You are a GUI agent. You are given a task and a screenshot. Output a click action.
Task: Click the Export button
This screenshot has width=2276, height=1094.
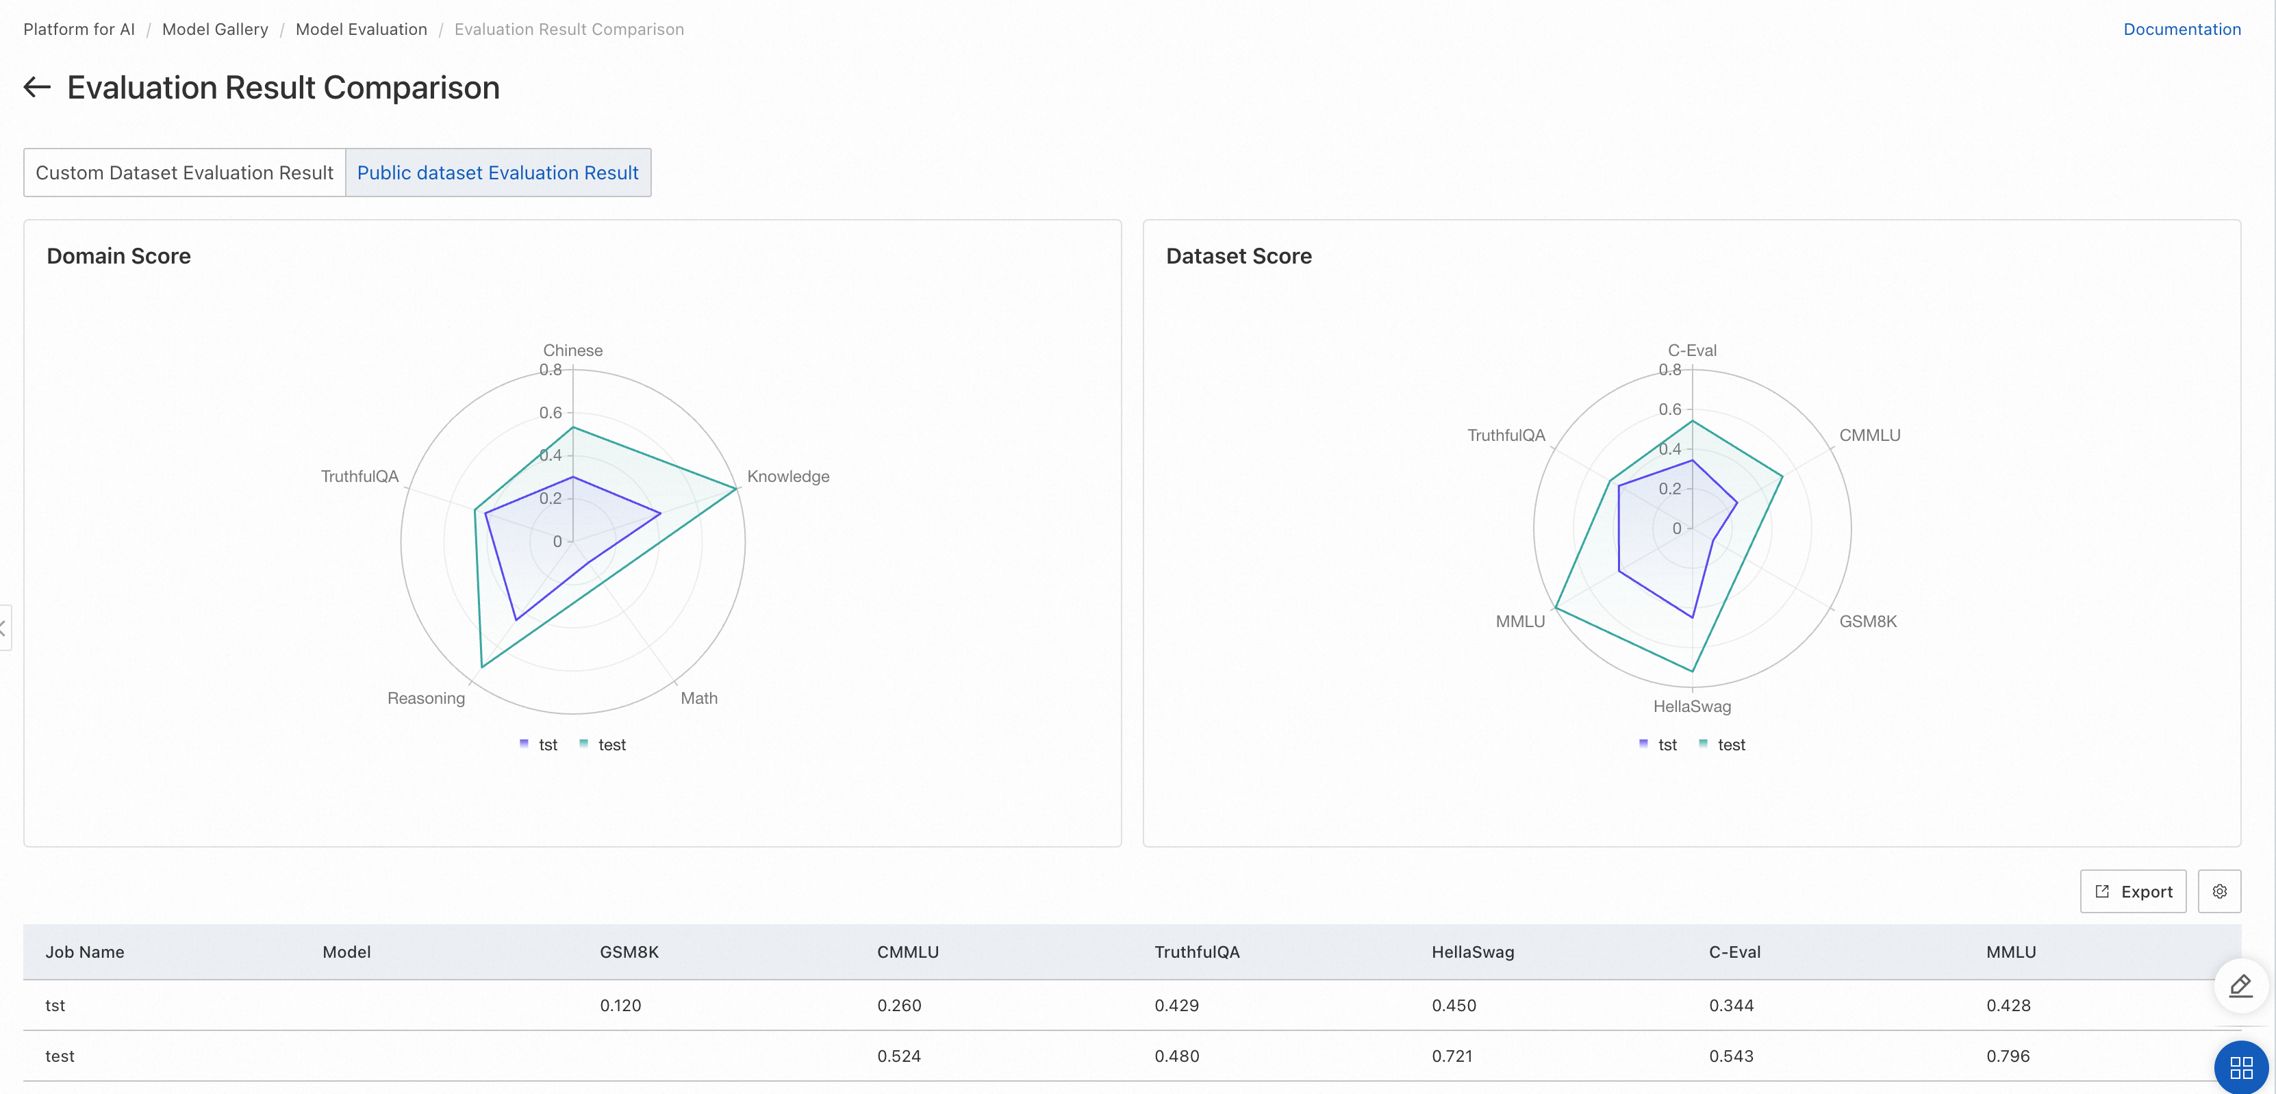tap(2133, 891)
